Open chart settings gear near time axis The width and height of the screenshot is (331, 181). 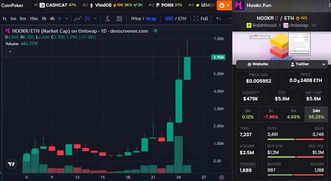221,178
